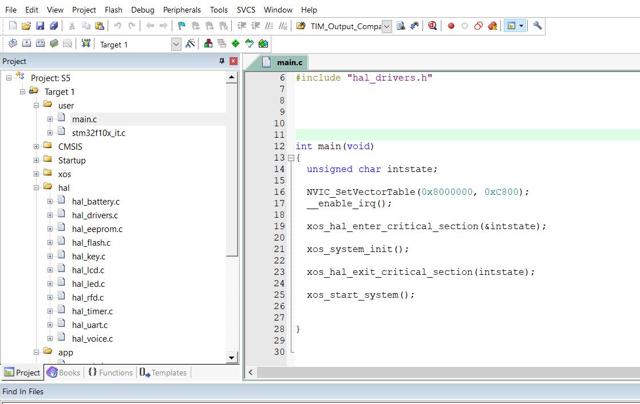
Task: Click the editor horizontal scroll left arrow
Action: (251, 372)
